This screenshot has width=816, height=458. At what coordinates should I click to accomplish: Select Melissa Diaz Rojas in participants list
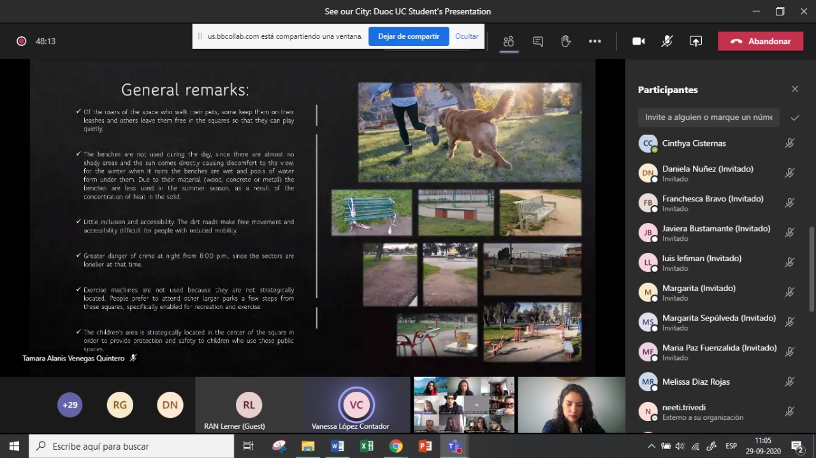click(696, 382)
